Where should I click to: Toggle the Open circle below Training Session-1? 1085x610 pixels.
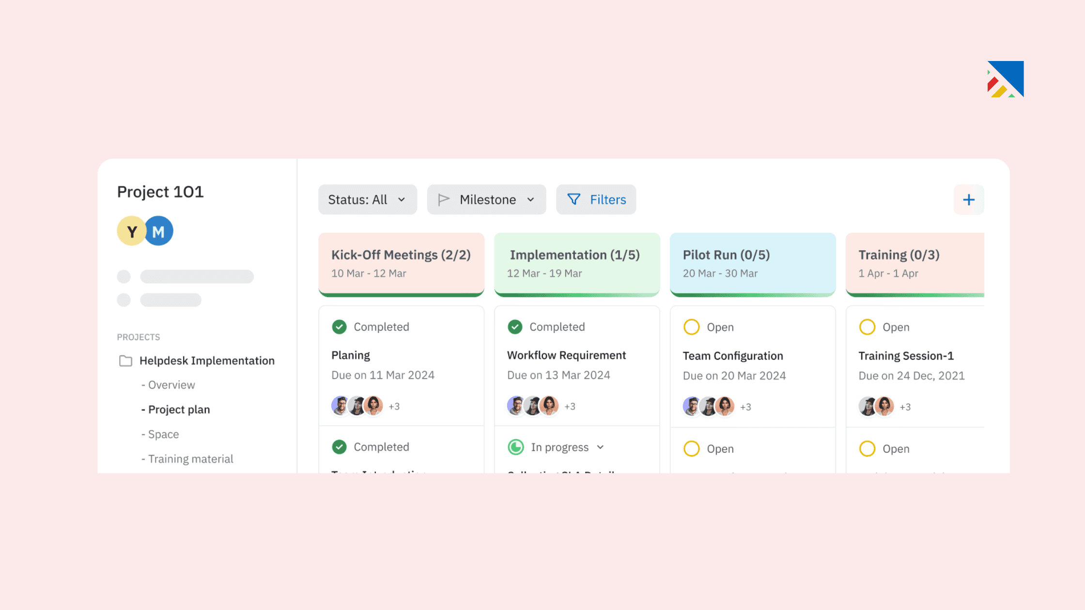(867, 448)
